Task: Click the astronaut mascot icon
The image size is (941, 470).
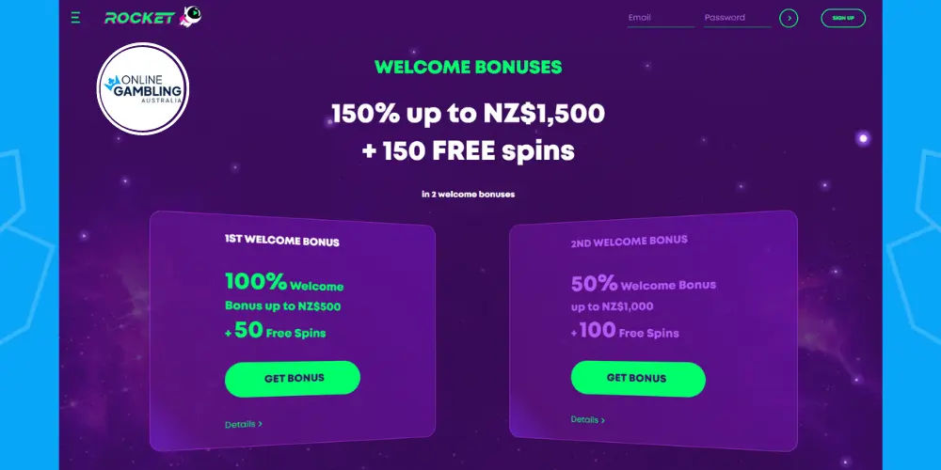Action: [x=191, y=16]
